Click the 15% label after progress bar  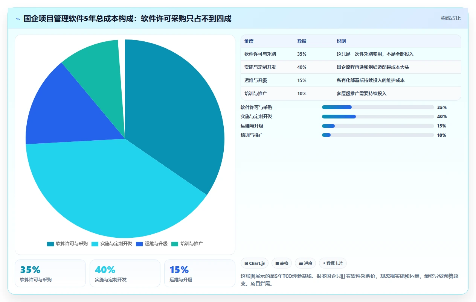pos(442,126)
